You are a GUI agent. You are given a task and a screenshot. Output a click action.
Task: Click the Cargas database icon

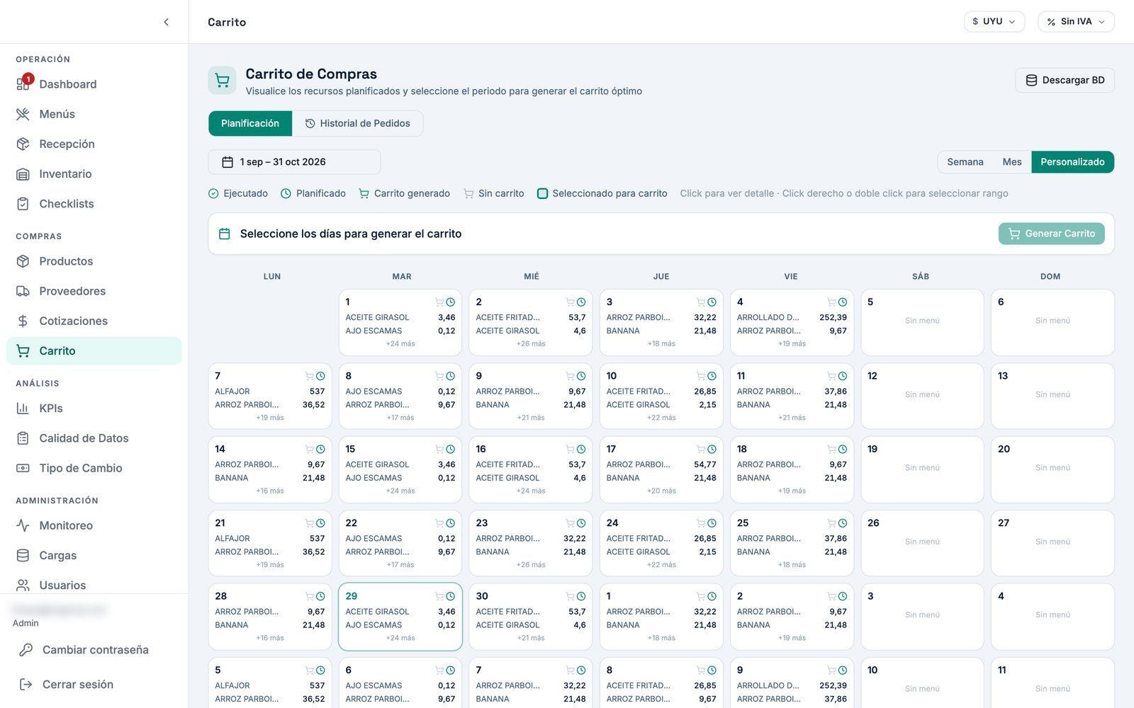pyautogui.click(x=23, y=555)
